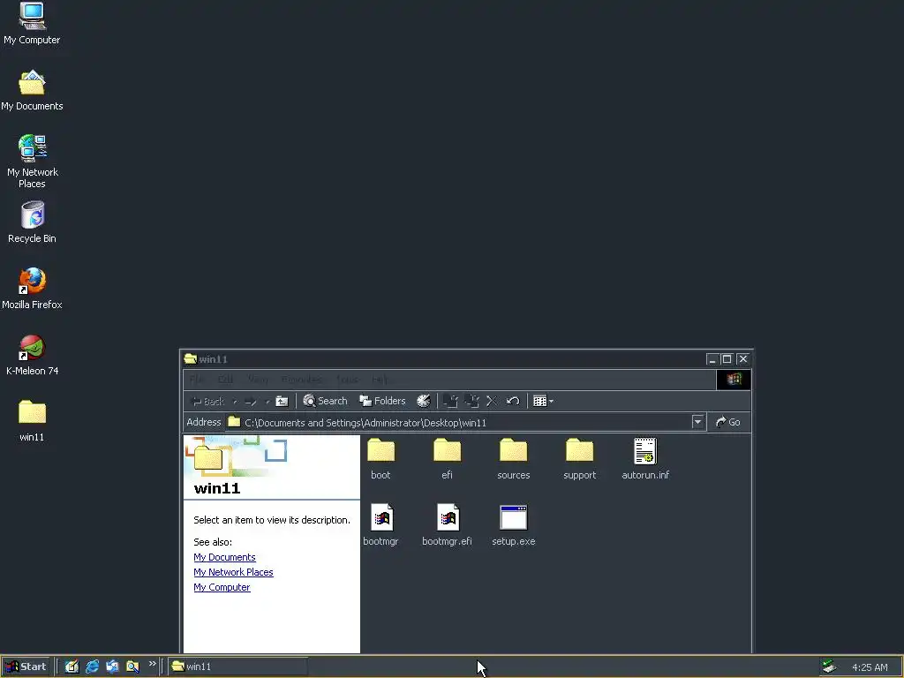Click the win11 window title bar icon
Viewport: 904px width, 678px height.
191,358
